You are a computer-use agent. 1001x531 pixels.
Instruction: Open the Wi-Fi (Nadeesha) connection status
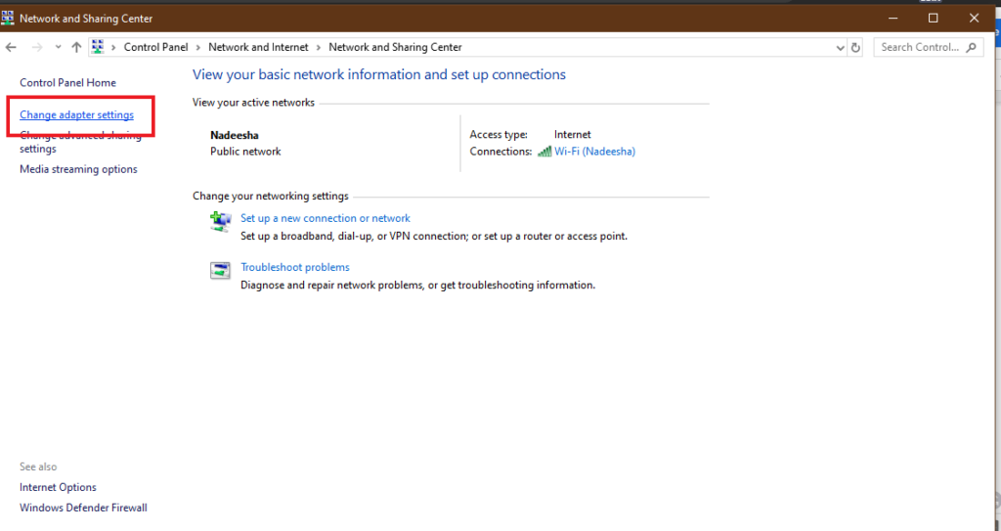pyautogui.click(x=594, y=152)
